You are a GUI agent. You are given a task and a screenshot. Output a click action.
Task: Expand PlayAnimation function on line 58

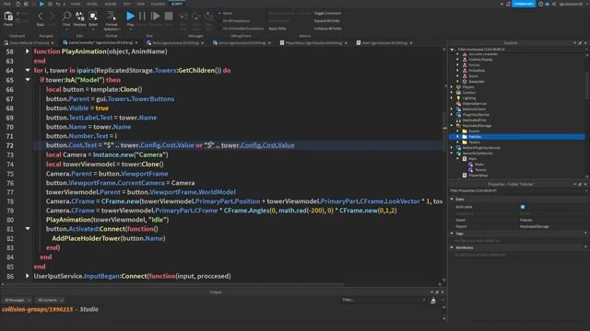click(x=28, y=51)
